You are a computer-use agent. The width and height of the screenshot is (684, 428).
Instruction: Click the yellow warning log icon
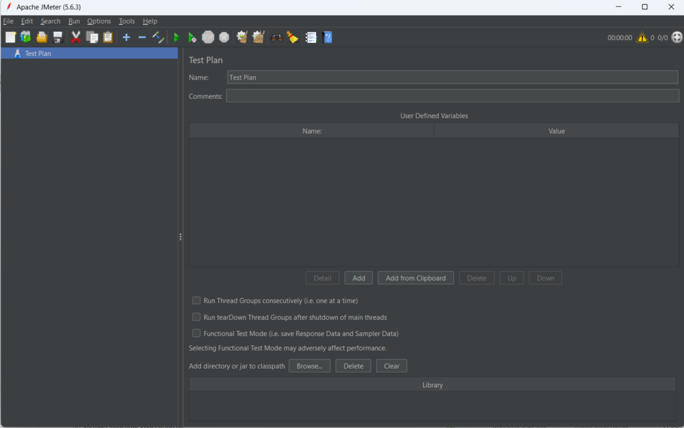[x=642, y=37]
